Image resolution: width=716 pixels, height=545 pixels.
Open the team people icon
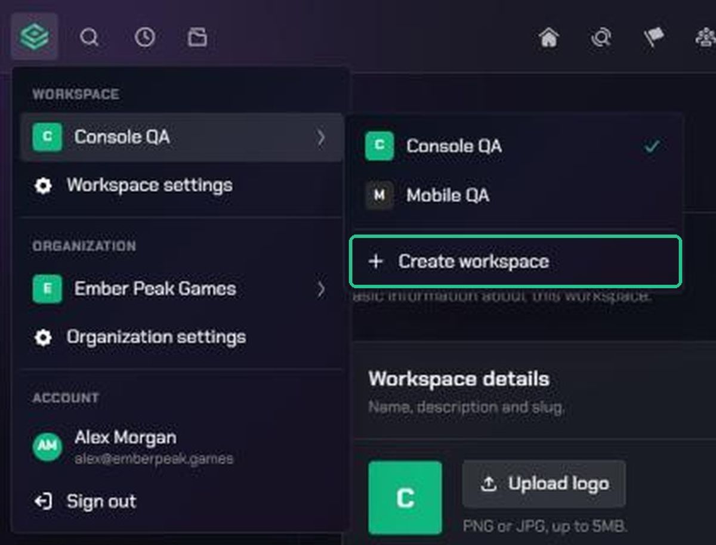[x=706, y=38]
